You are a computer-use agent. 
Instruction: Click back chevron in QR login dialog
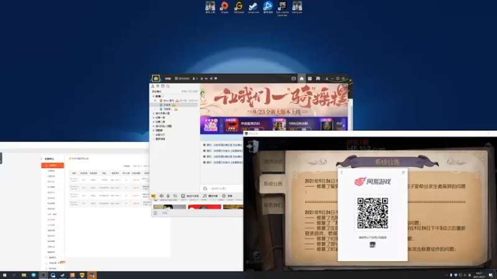coord(342,172)
